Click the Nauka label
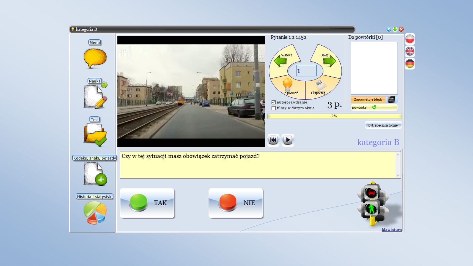This screenshot has width=473, height=266. click(x=95, y=81)
